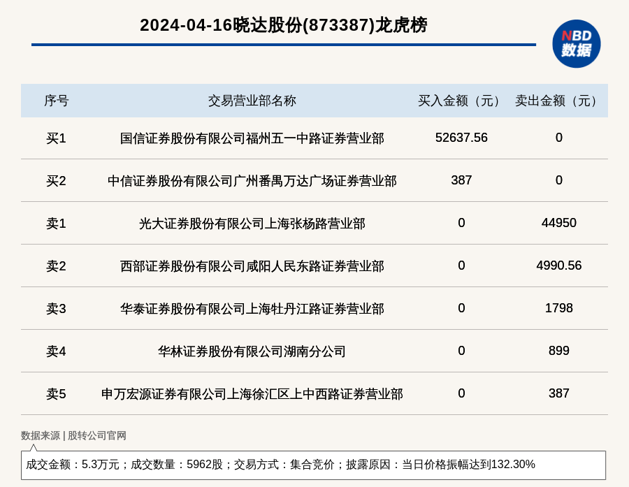Click 中信证券股份有限公司广州番禺万达广场证券营业部
The height and width of the screenshot is (487, 629).
pyautogui.click(x=252, y=181)
